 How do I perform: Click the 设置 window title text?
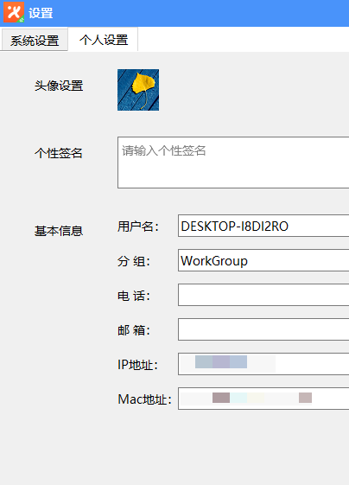[41, 13]
